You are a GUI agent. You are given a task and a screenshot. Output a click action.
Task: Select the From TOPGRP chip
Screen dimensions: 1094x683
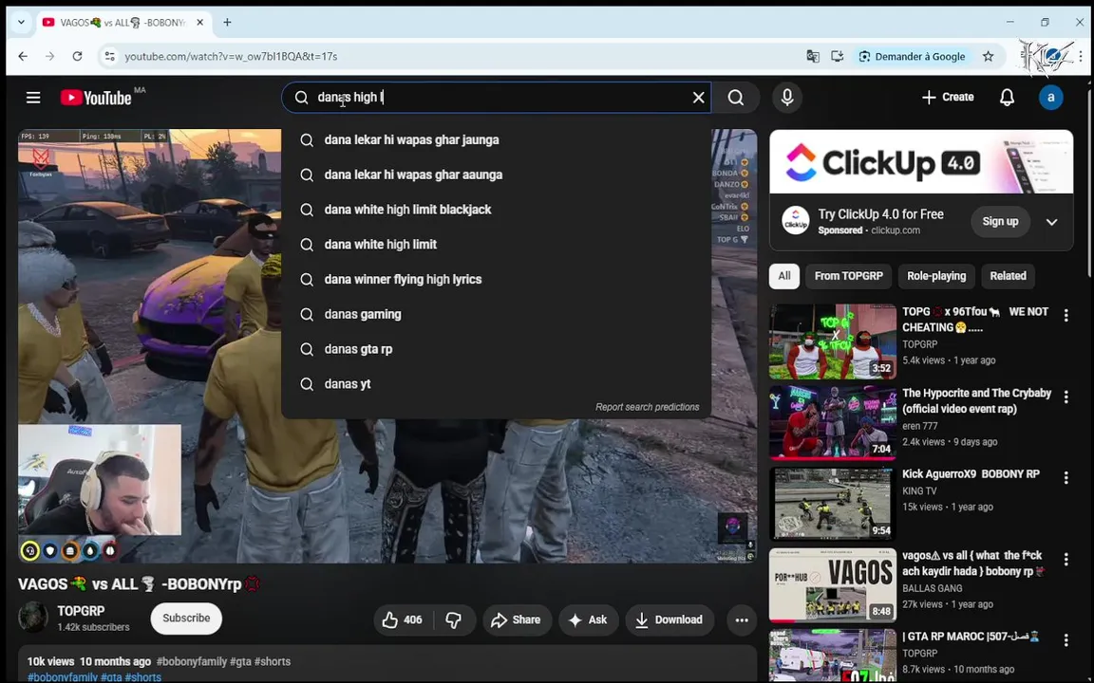848,276
